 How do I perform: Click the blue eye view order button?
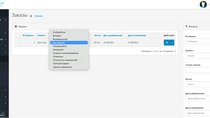pos(167,42)
